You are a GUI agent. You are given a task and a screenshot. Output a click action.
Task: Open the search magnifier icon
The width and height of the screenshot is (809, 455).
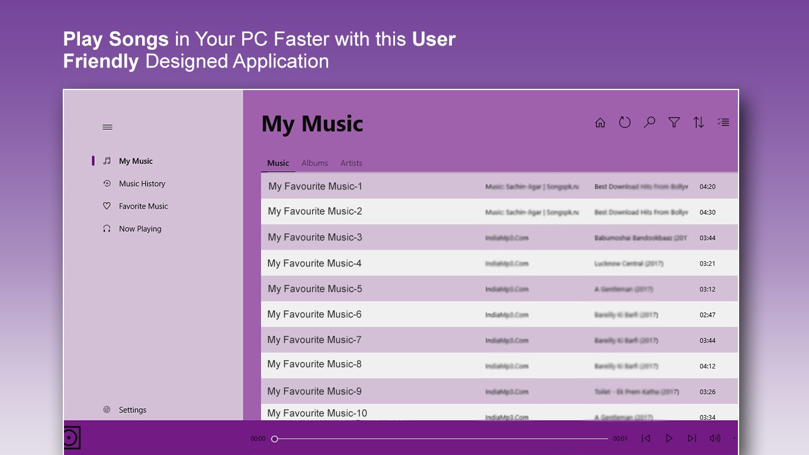(x=650, y=123)
